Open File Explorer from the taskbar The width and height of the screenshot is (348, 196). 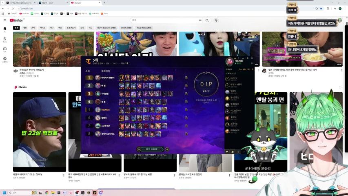coord(53,193)
